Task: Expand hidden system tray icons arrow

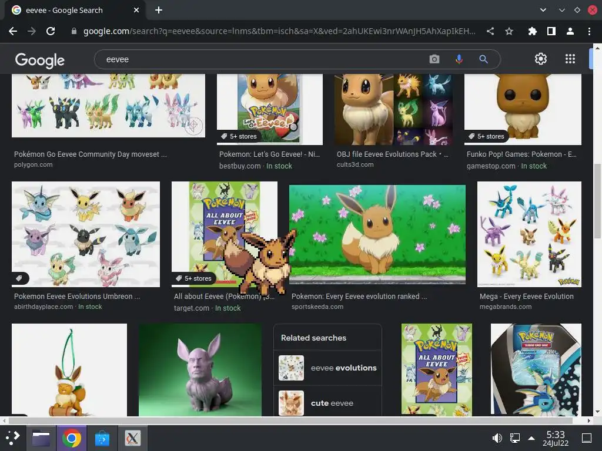Action: pos(531,438)
